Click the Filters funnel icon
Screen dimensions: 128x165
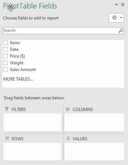click(7, 109)
